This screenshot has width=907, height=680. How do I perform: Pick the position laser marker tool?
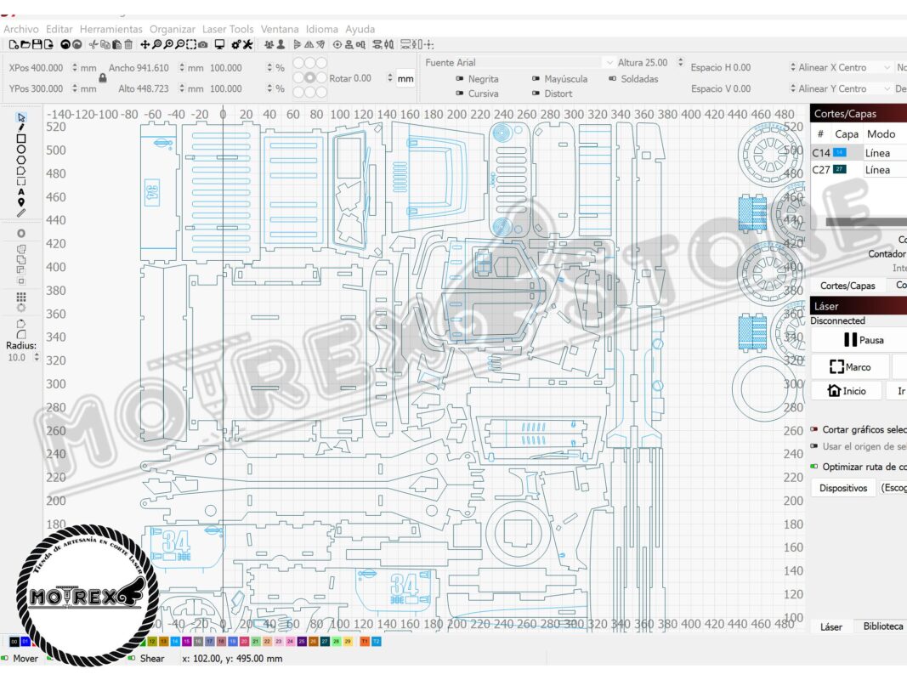pyautogui.click(x=21, y=202)
